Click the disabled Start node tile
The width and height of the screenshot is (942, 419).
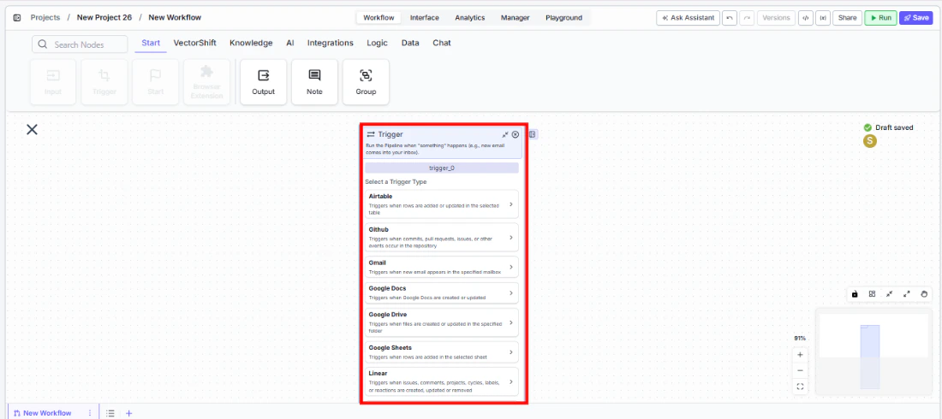pos(156,81)
